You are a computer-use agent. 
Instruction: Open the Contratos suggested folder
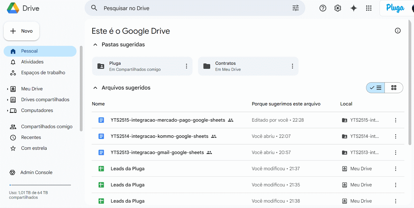coord(248,66)
